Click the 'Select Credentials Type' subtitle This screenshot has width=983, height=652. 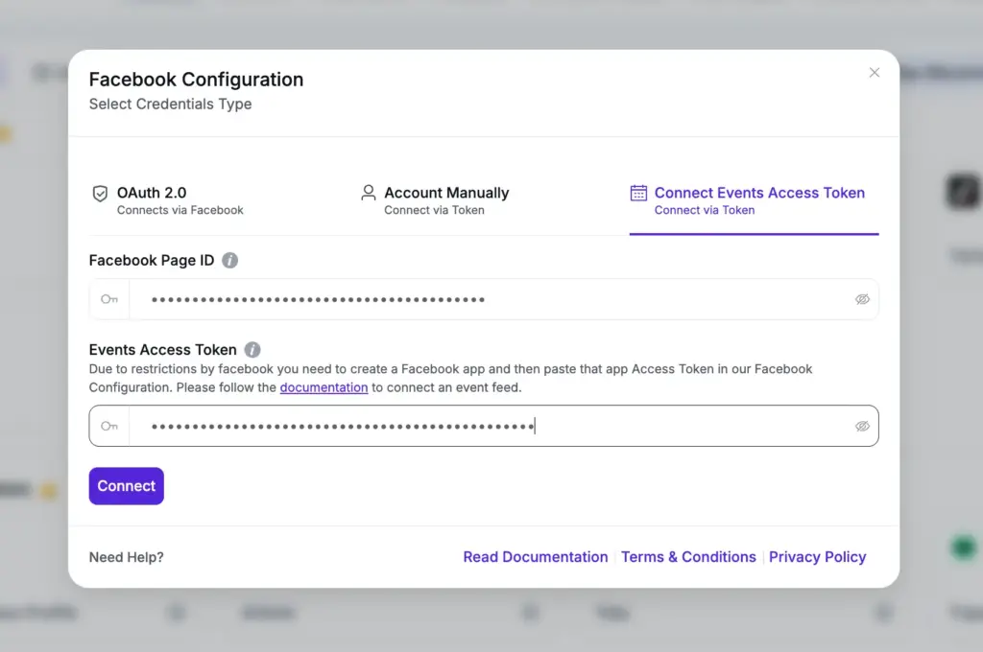click(x=170, y=104)
